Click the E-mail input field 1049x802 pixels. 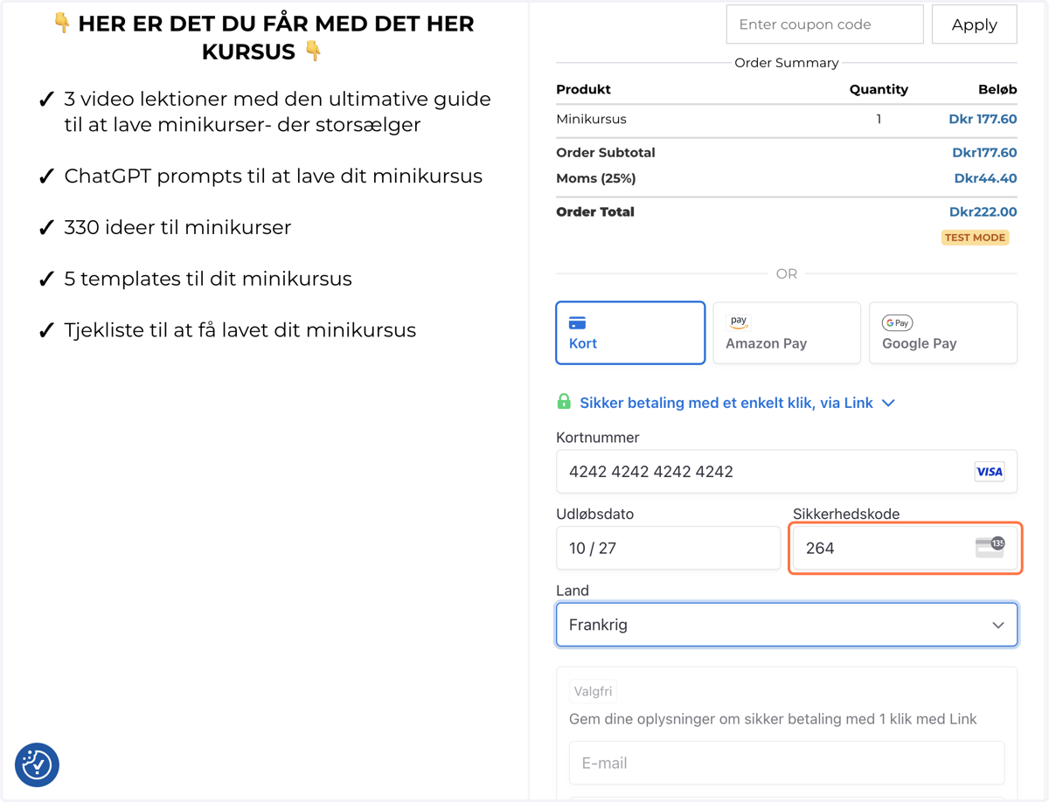(787, 763)
